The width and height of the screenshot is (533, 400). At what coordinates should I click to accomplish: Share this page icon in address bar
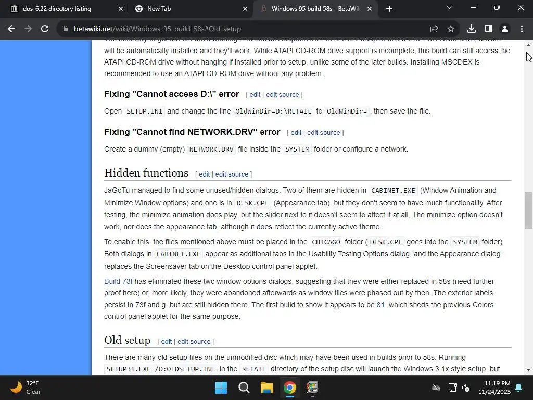[434, 29]
